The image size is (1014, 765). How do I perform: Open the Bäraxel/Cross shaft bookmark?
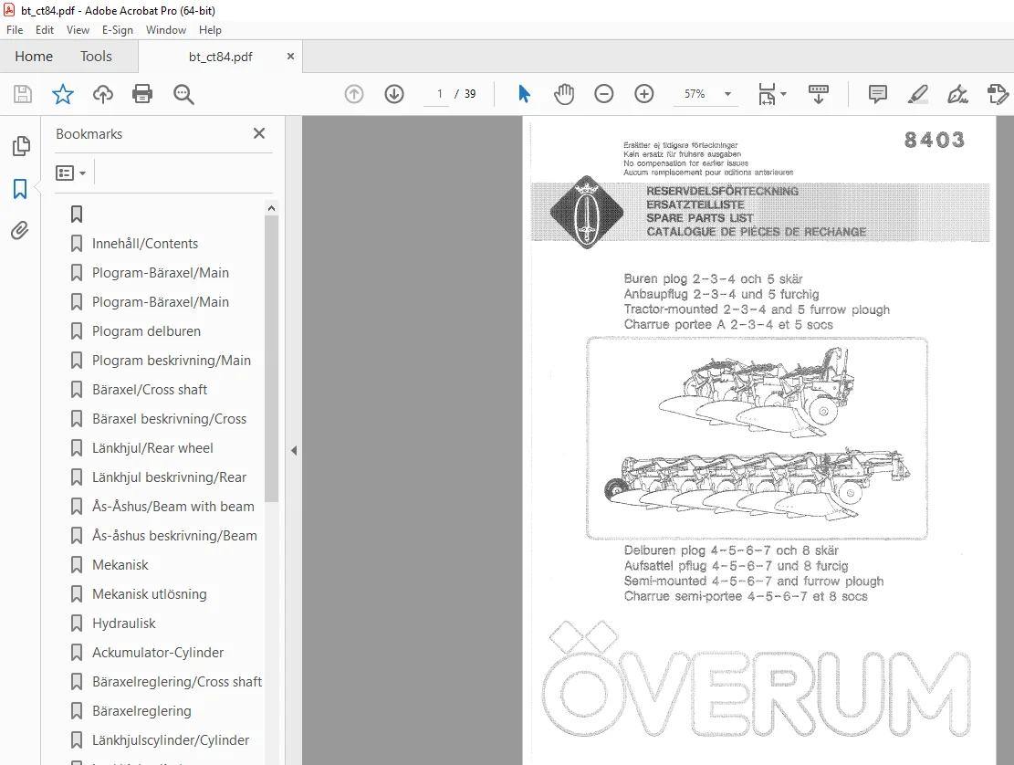(x=150, y=389)
